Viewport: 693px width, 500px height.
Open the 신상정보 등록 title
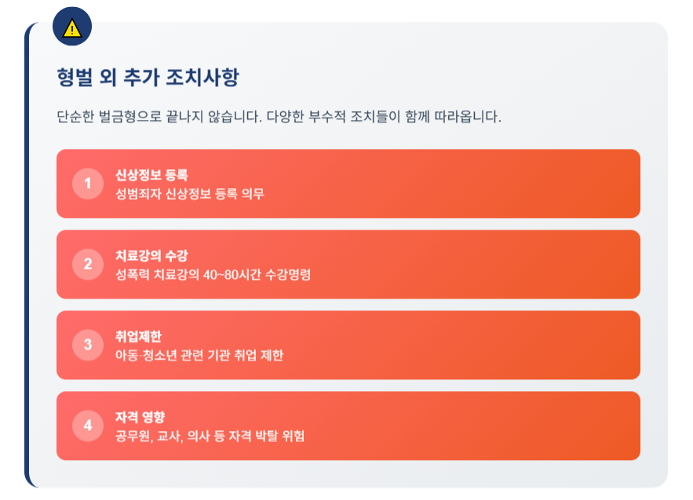click(151, 175)
